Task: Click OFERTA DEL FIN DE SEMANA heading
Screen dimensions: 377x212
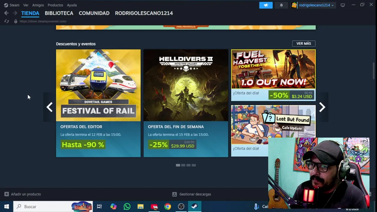Action: 176,127
